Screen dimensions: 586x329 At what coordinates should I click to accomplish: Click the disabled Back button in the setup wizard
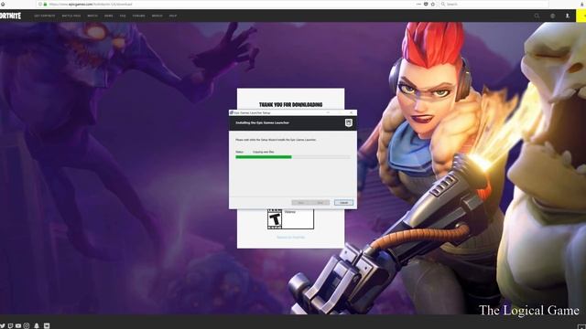[x=301, y=203]
